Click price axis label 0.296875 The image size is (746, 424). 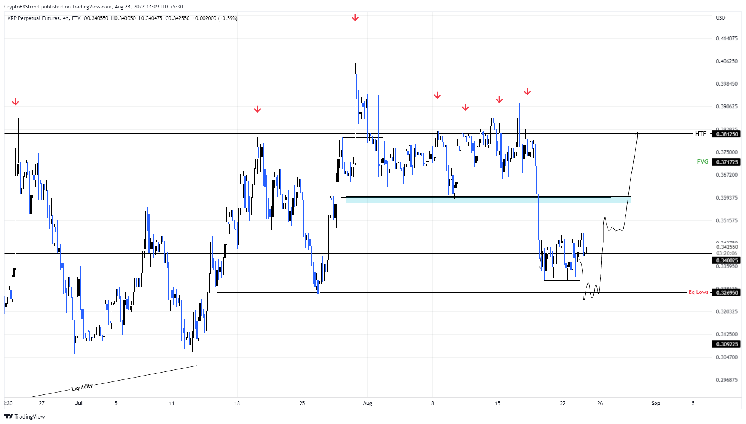726,380
